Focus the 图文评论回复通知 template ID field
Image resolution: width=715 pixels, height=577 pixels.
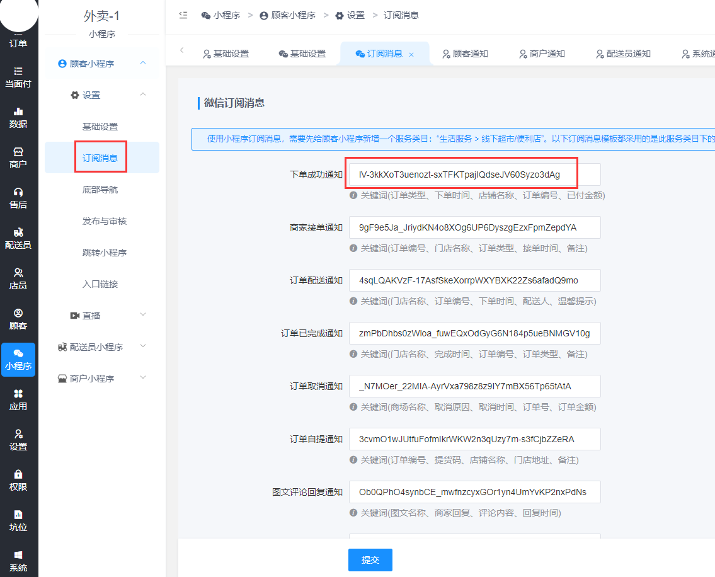click(475, 492)
